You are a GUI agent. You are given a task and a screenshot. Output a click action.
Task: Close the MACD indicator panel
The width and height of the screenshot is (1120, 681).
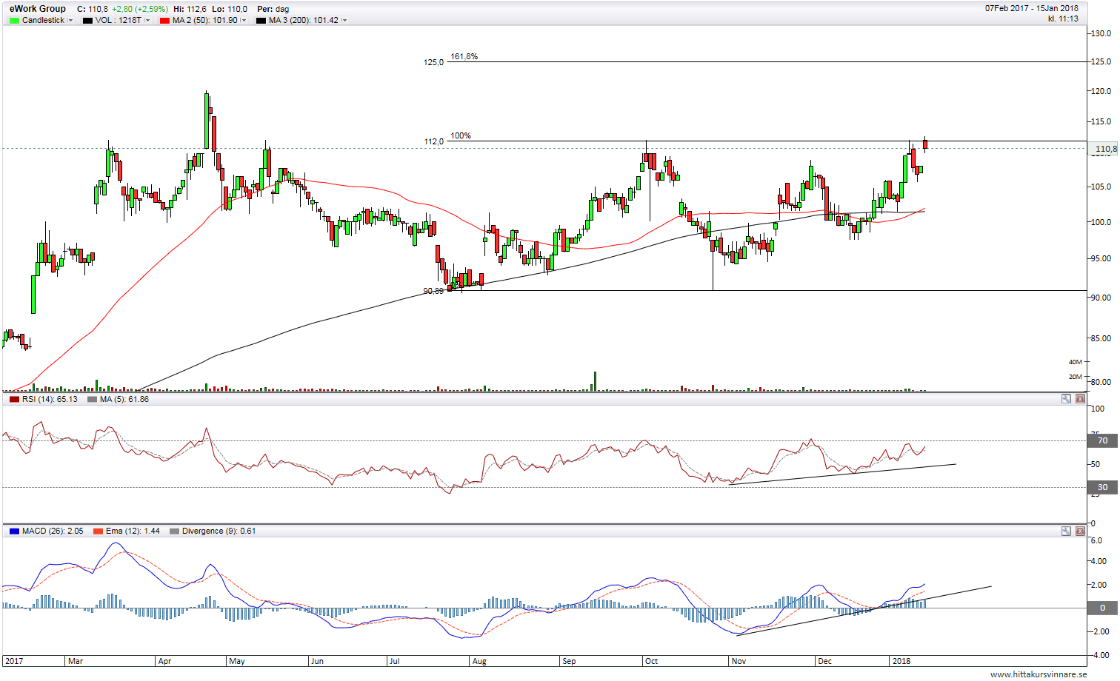coord(1080,531)
